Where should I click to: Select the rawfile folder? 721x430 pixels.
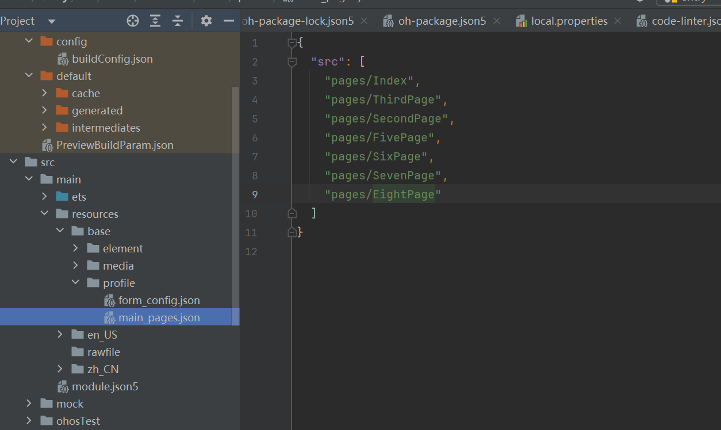tap(103, 352)
